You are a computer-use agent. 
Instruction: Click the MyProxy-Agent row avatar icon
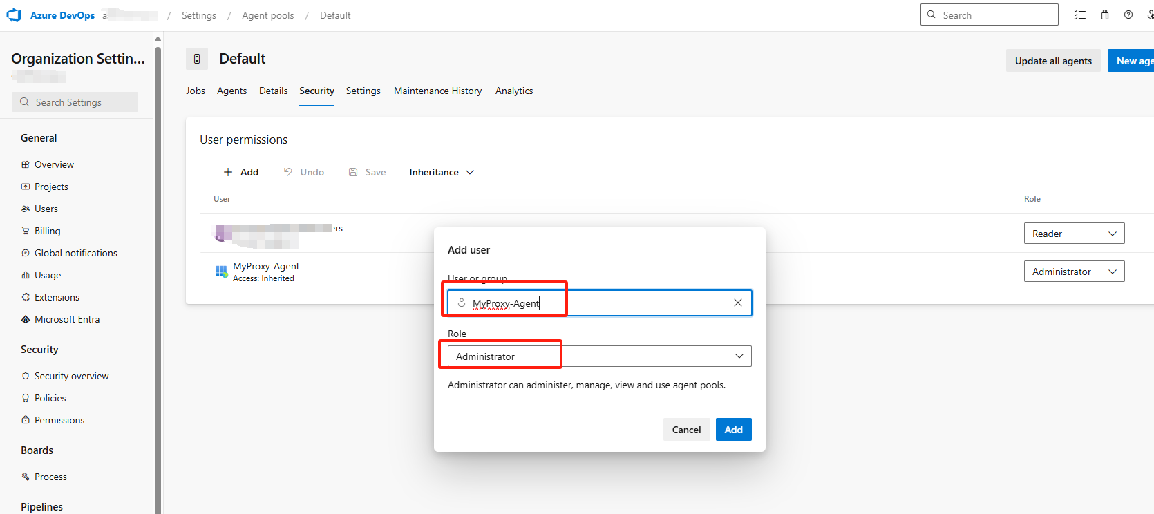coord(221,272)
